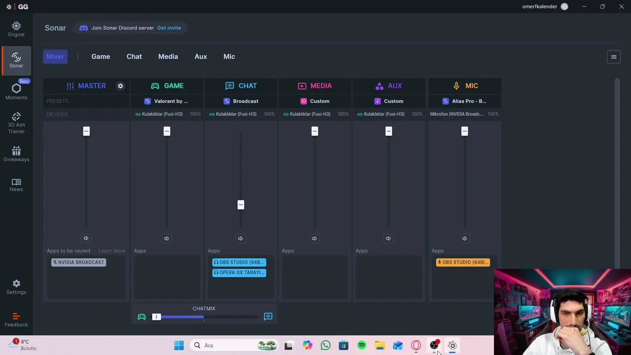
Task: Open Moments in the sidebar
Action: (x=16, y=91)
